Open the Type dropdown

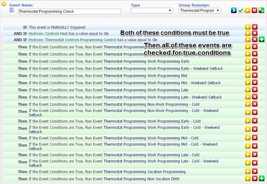pyautogui.click(x=152, y=11)
